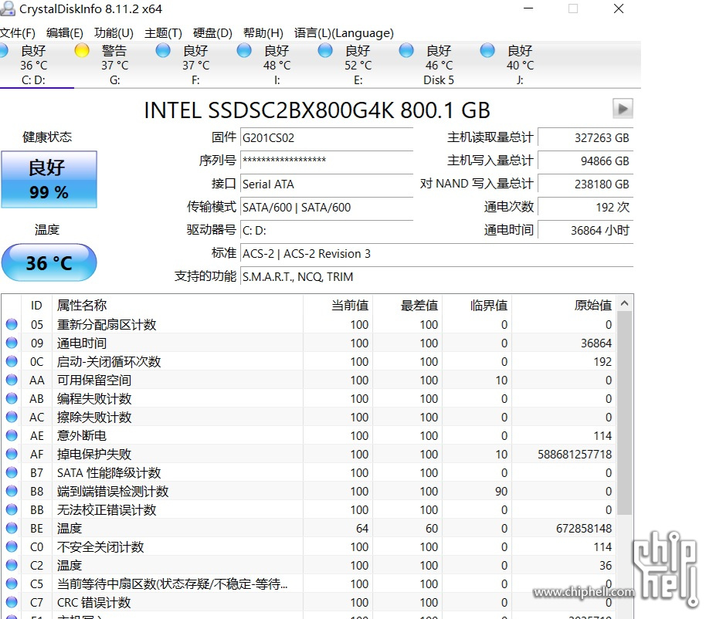Screen dimensions: 709x619
Task: Click the S.M.A.R.T., NCQ, TRIM features field
Action: coord(436,276)
